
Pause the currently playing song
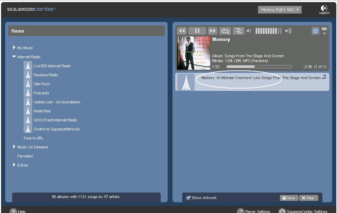coord(197,31)
